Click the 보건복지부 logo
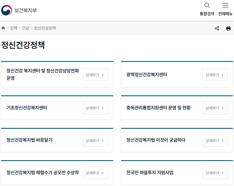The width and height of the screenshot is (234, 186). click(19, 10)
